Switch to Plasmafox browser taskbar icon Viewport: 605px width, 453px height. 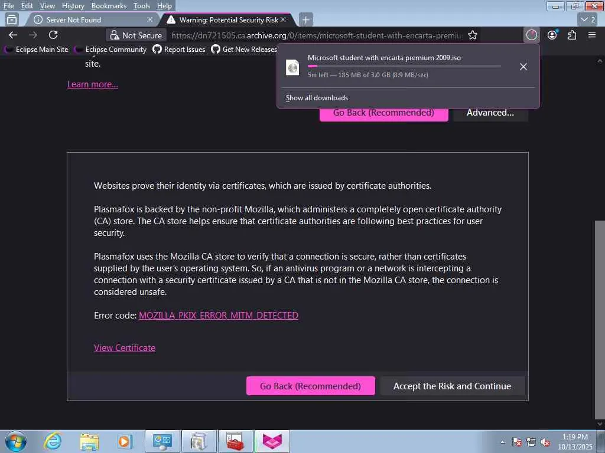272,441
